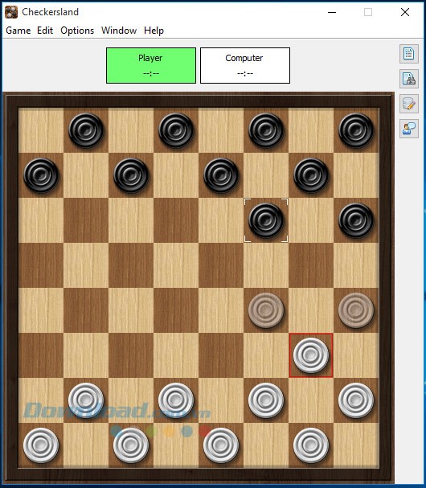This screenshot has width=426, height=488.
Task: Select seventh-row white checker second from left
Action: click(176, 400)
